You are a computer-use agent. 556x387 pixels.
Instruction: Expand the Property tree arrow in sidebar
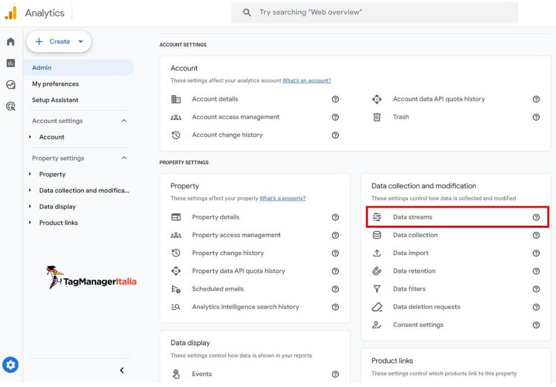click(30, 174)
